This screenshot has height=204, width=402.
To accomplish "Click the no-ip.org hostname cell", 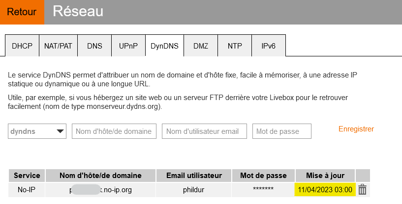I will [100, 190].
